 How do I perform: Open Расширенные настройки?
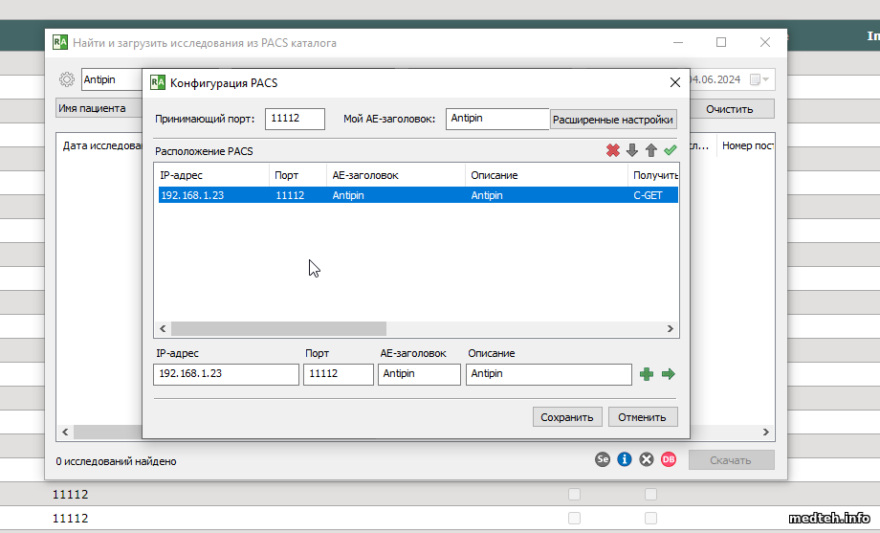coord(613,120)
